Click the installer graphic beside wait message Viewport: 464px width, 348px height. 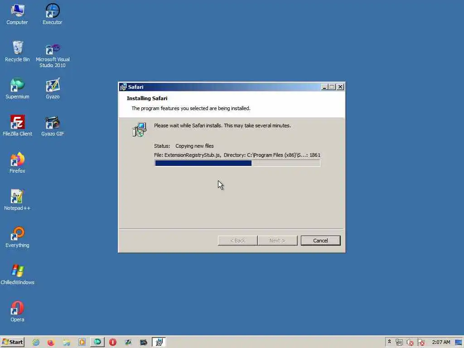[139, 130]
